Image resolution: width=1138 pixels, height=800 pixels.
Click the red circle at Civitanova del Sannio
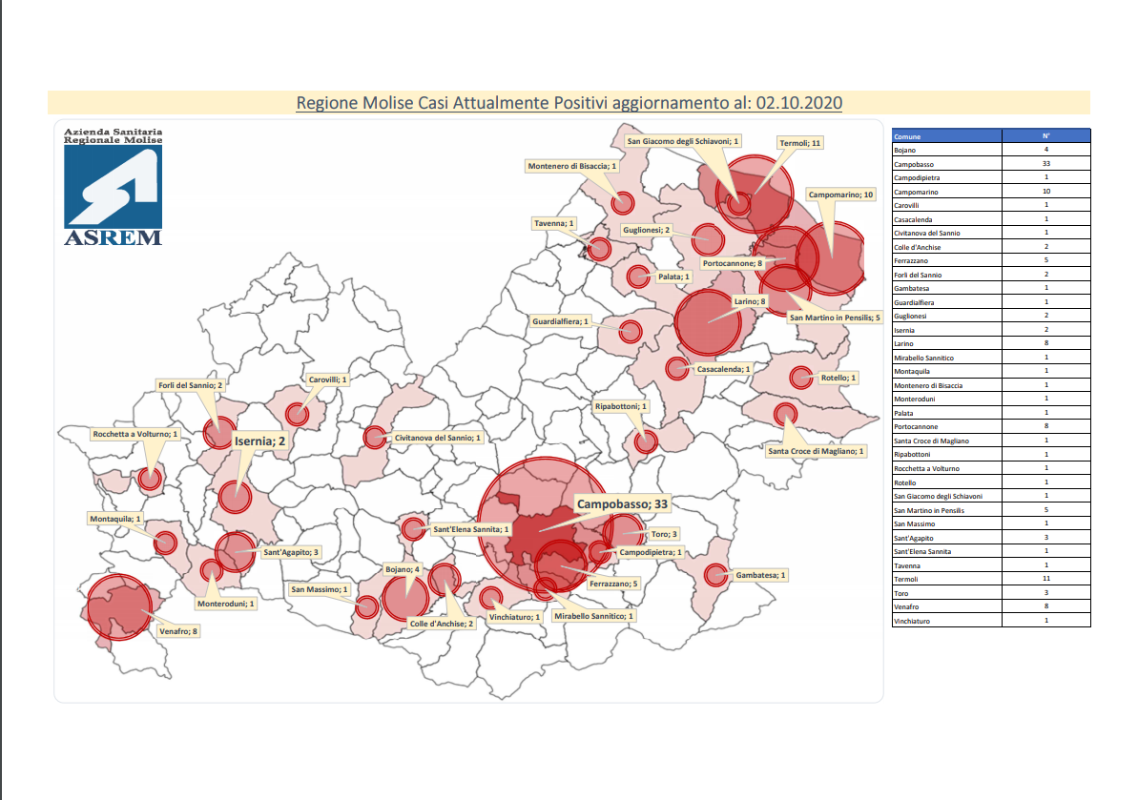pyautogui.click(x=375, y=438)
